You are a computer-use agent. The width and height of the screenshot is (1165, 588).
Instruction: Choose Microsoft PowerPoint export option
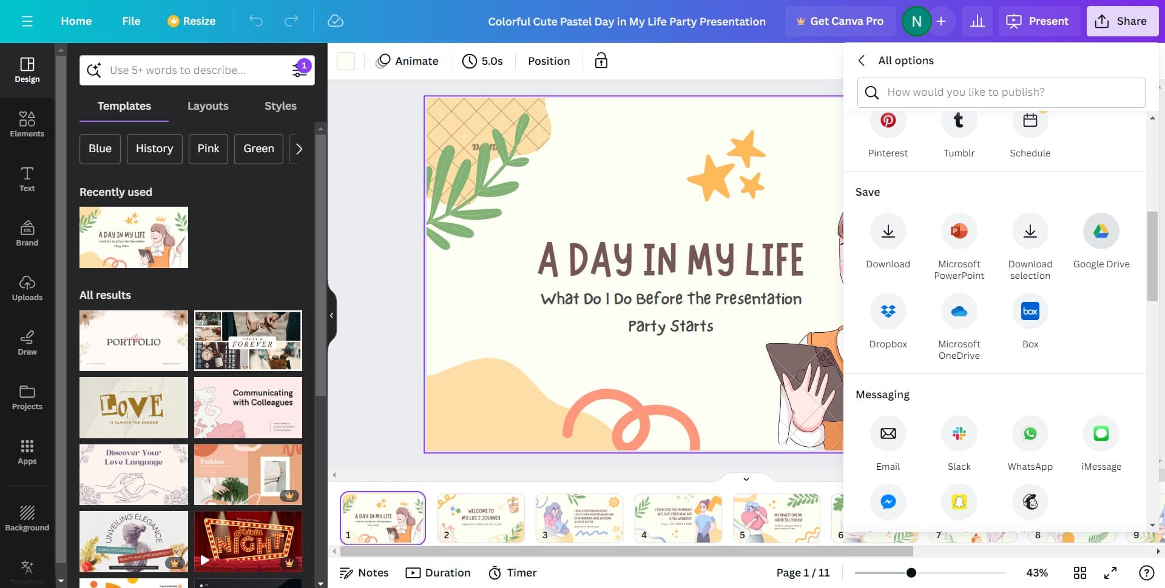coord(959,232)
